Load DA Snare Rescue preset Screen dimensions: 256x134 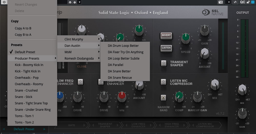point(125,77)
